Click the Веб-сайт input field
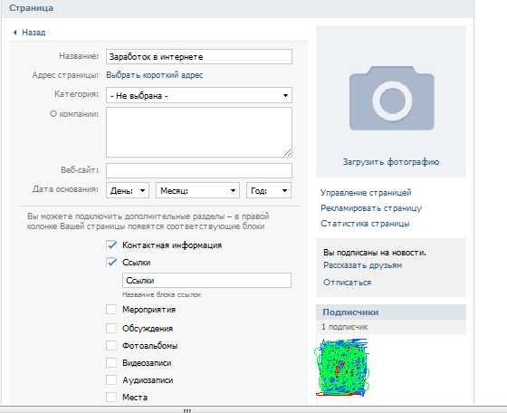The width and height of the screenshot is (507, 413). (199, 171)
